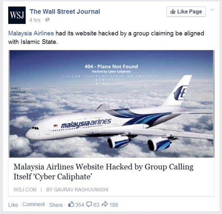Click the public globe privacy icon
The width and height of the screenshot is (222, 214).
[47, 20]
